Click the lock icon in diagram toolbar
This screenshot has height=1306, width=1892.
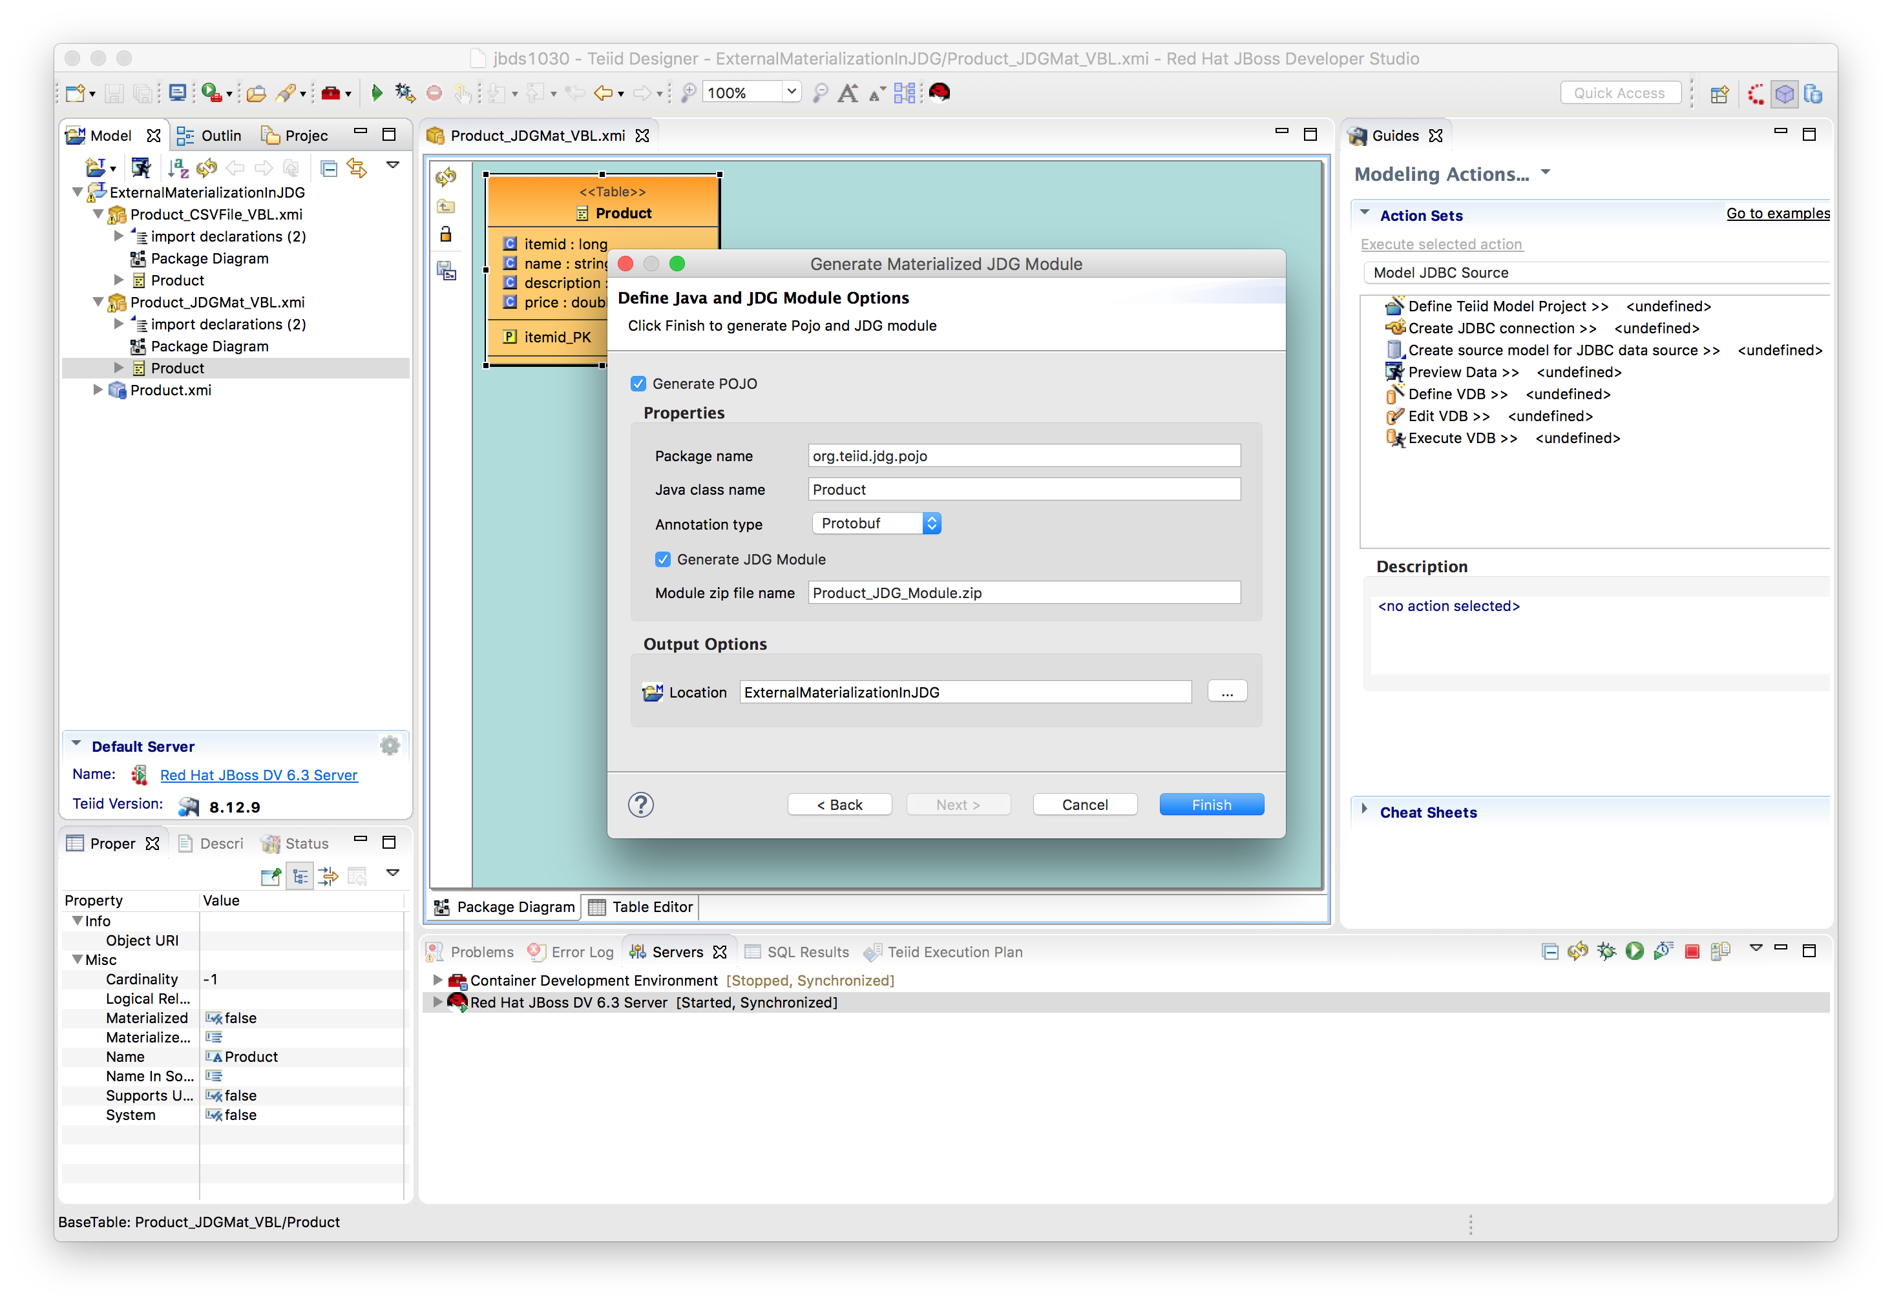[x=447, y=235]
